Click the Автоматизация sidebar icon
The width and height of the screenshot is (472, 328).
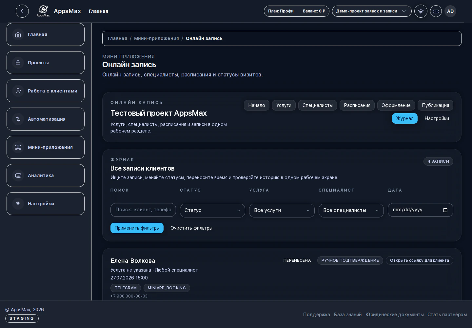click(x=18, y=119)
